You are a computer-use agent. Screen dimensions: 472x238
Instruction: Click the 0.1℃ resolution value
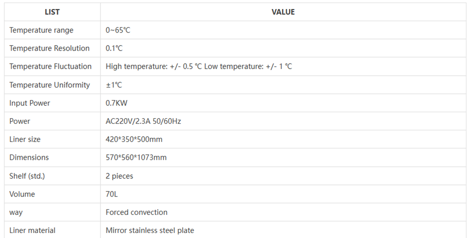pos(114,48)
